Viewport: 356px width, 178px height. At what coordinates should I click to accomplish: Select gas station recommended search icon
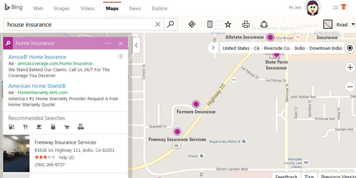point(11,127)
